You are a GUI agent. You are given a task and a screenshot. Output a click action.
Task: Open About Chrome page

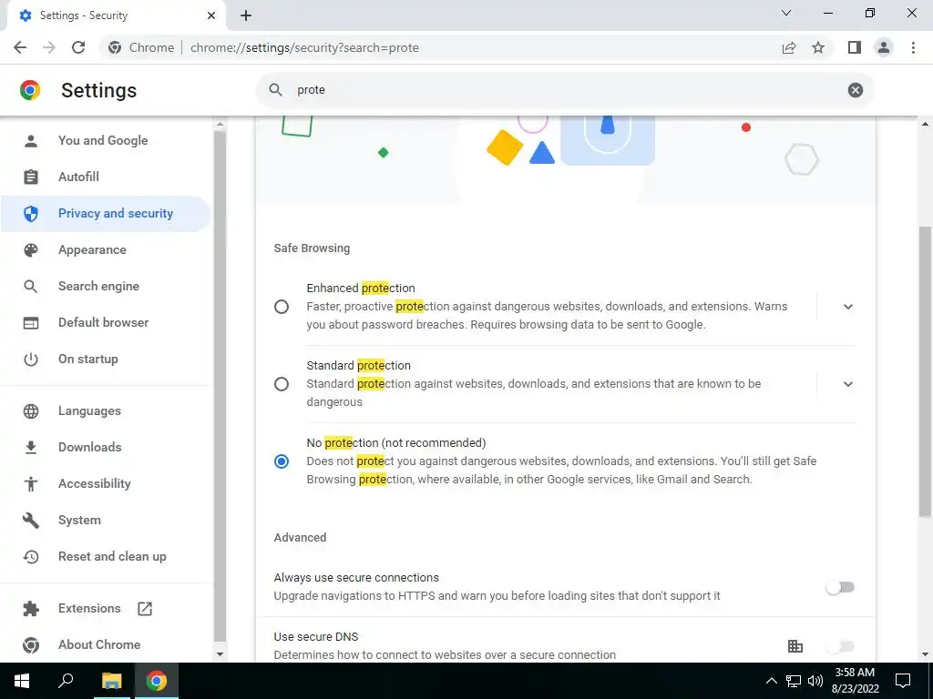pyautogui.click(x=106, y=645)
